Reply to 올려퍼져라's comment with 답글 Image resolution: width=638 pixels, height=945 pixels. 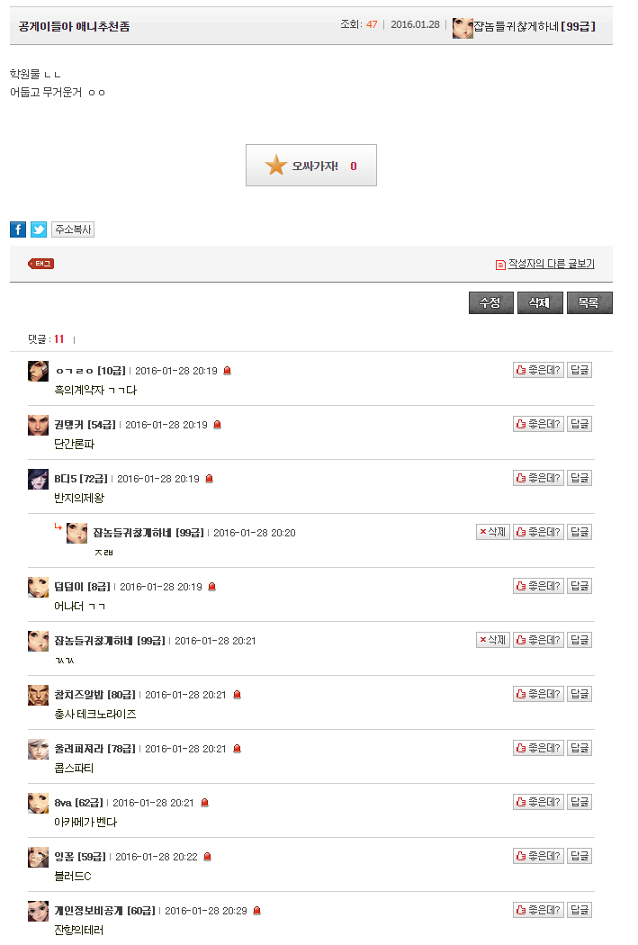580,748
